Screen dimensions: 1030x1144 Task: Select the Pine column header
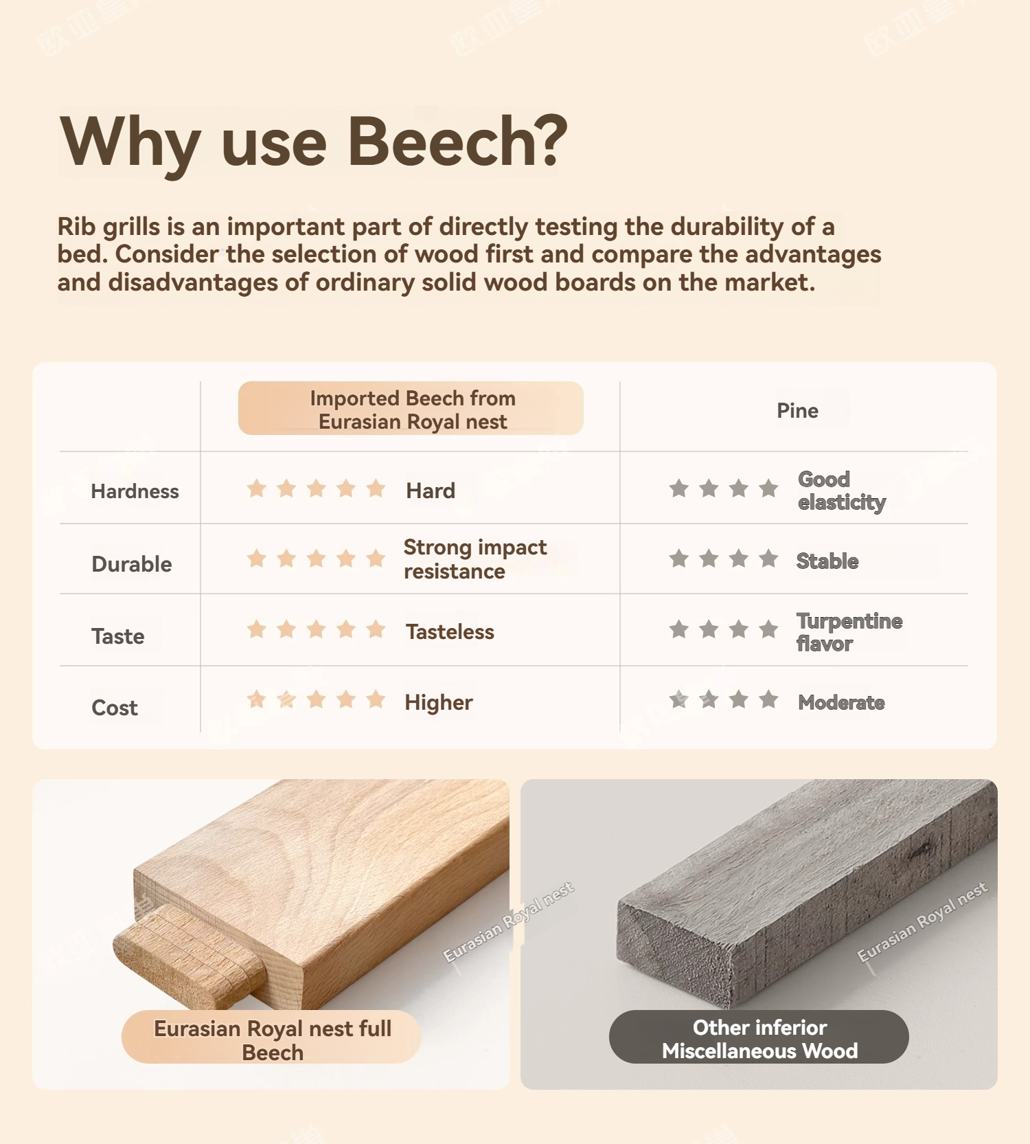[797, 411]
